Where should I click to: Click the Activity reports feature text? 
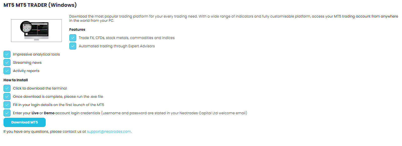coord(26,71)
